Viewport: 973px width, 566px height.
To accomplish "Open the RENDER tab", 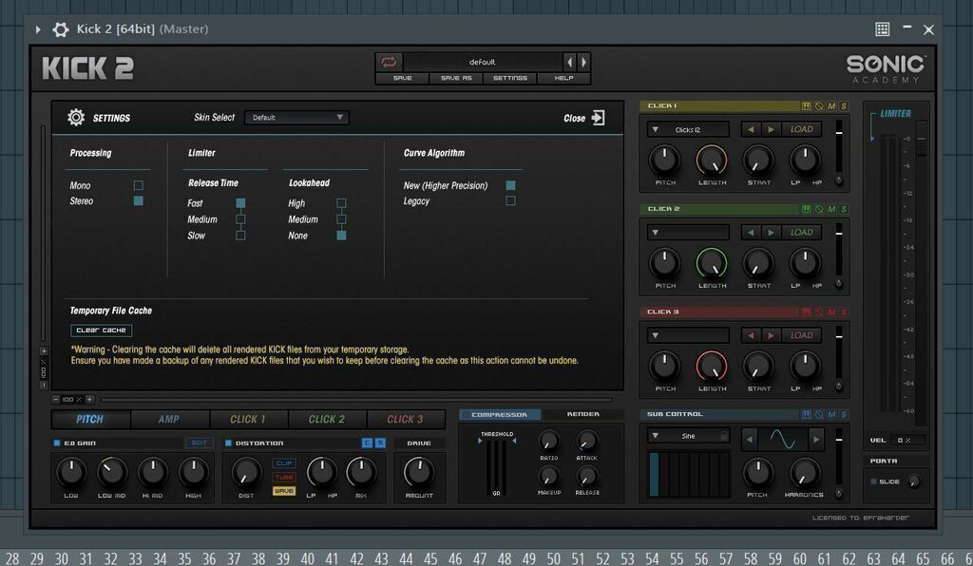I will pos(582,414).
